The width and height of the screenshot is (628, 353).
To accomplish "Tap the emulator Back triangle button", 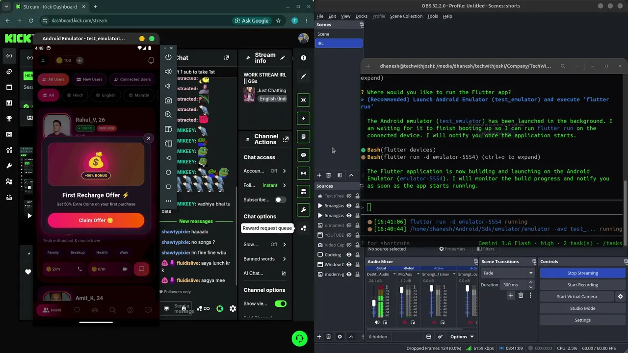I will [x=168, y=158].
